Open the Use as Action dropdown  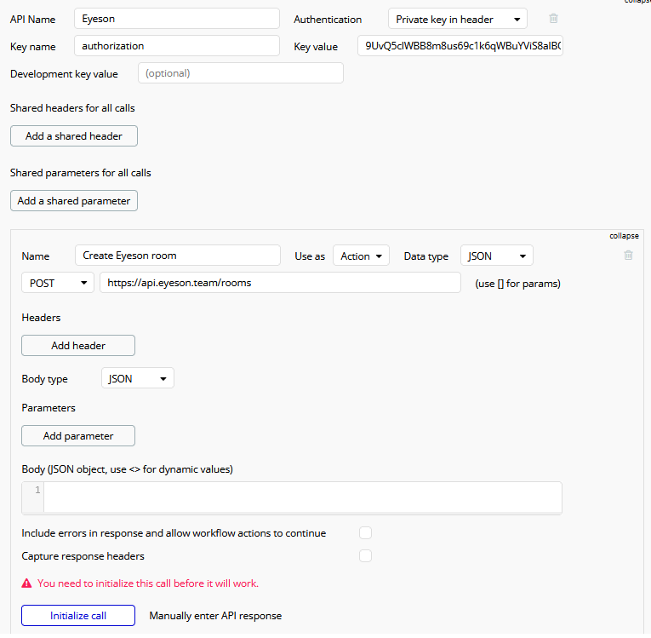(x=361, y=256)
